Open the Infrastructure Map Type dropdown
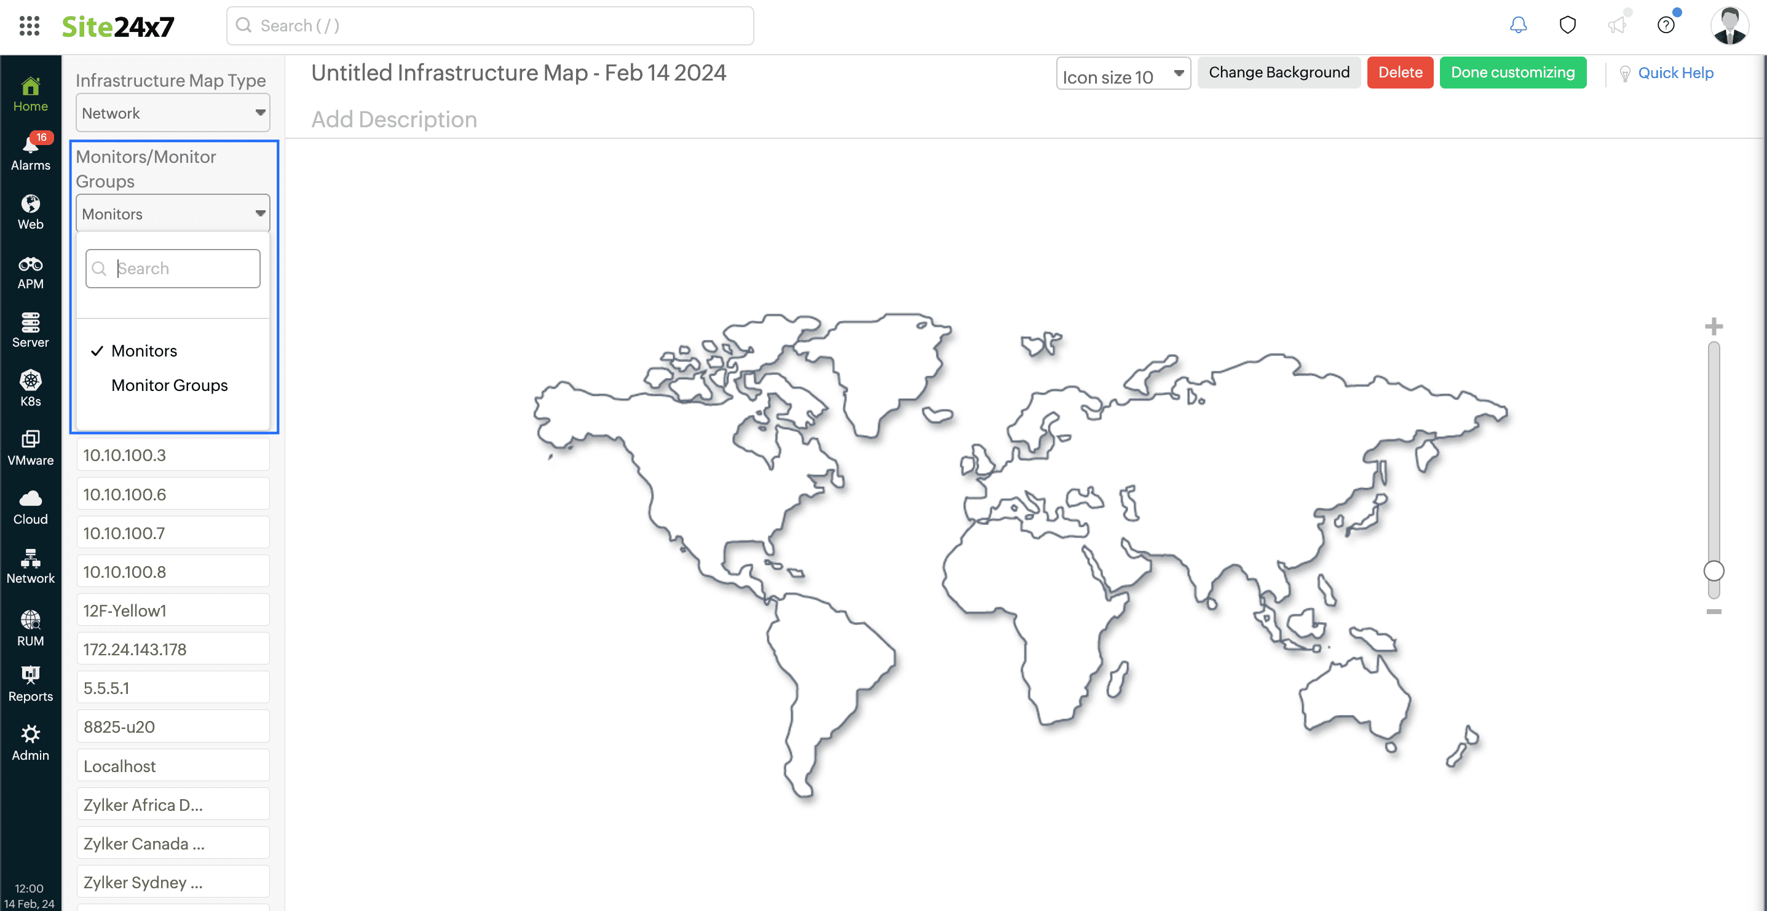This screenshot has height=911, width=1767. 172,112
